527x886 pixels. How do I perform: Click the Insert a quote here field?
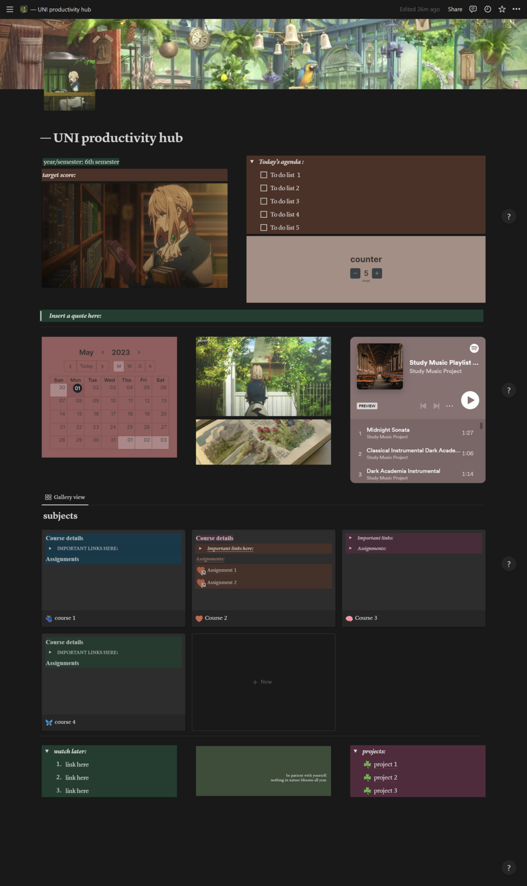[262, 316]
